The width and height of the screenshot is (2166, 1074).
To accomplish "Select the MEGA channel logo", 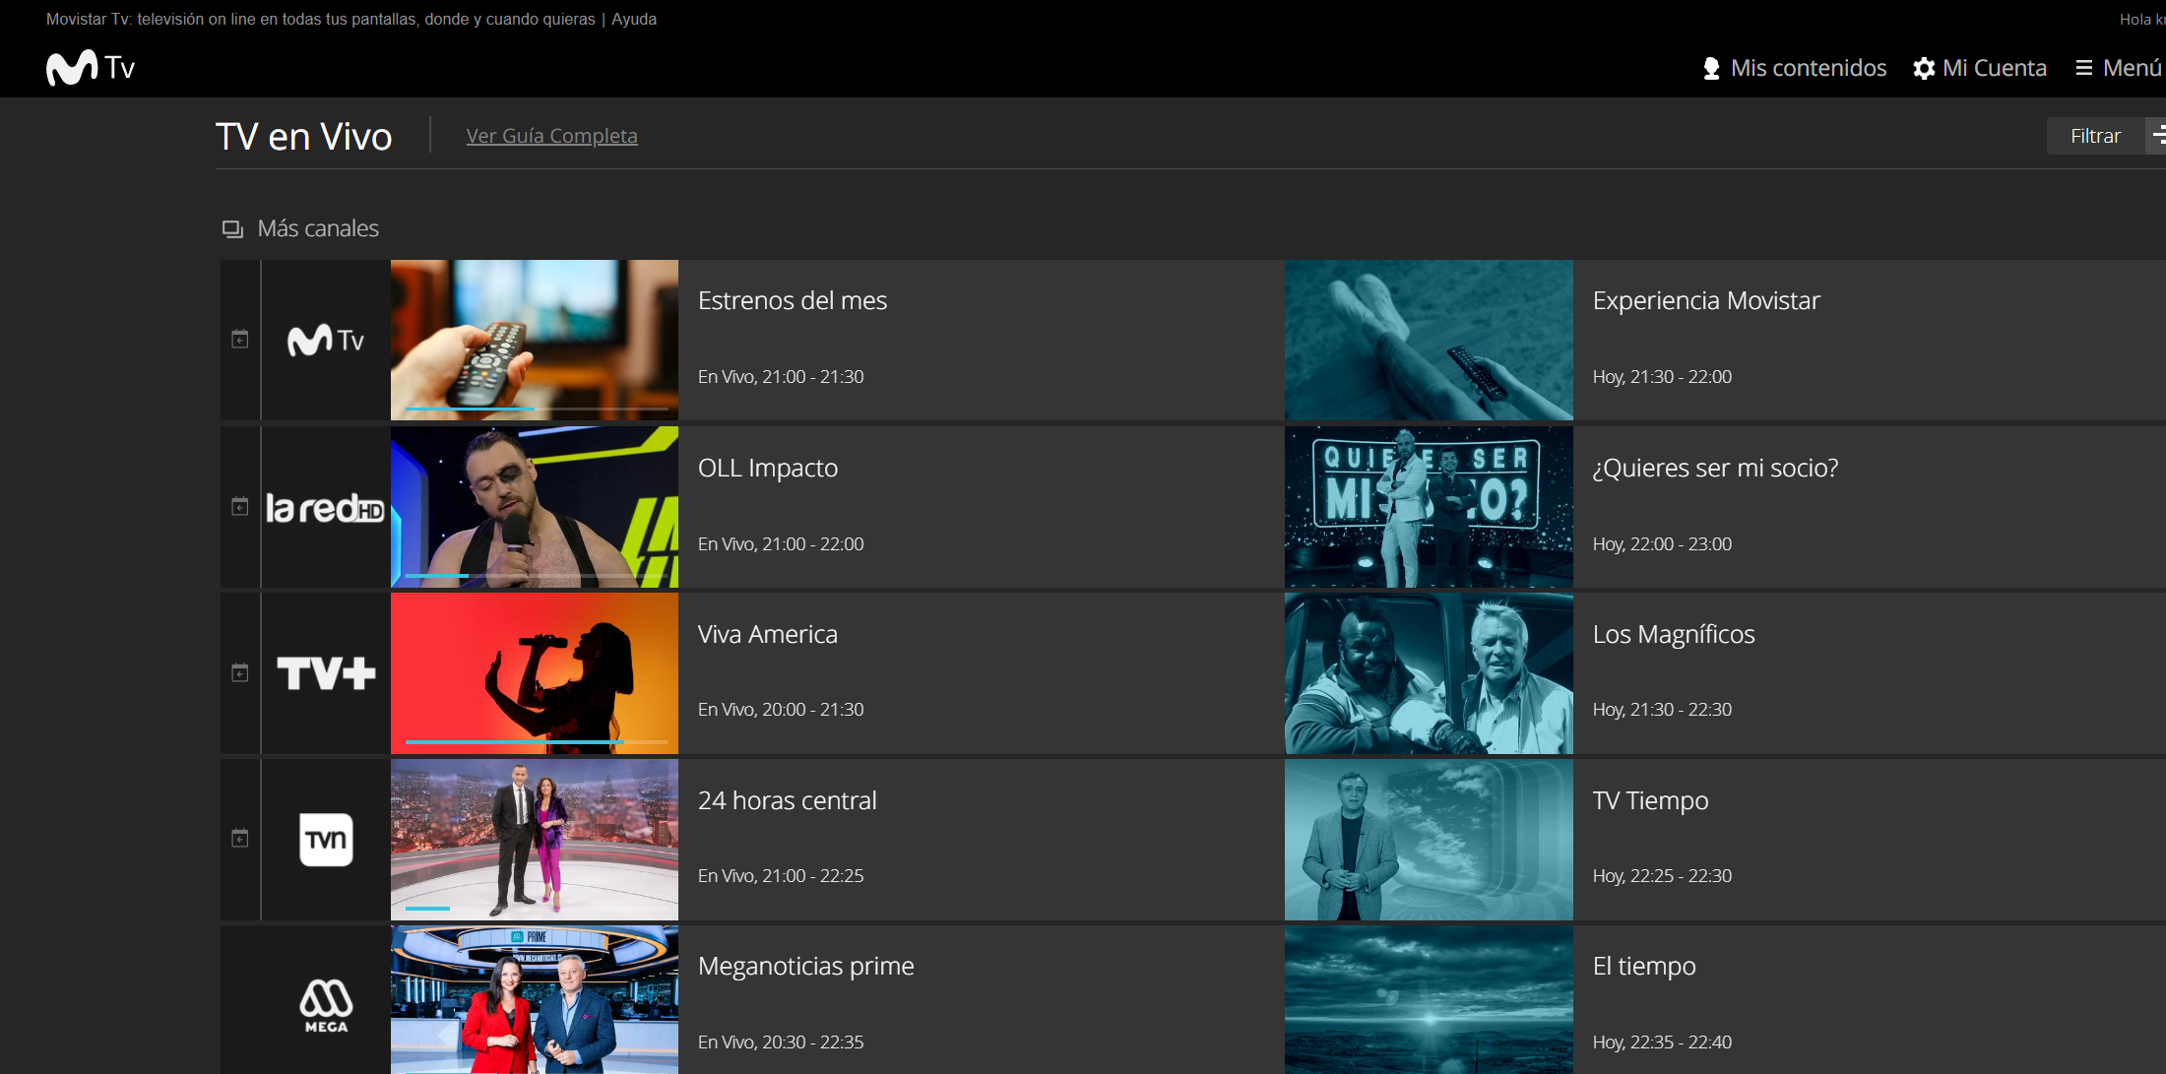I will tap(326, 1005).
